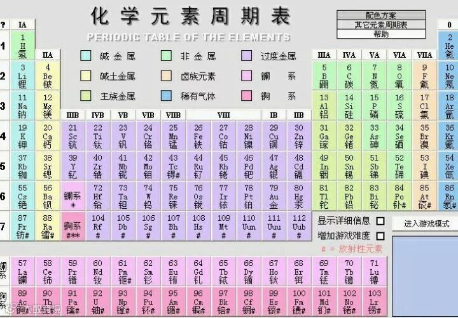
Task: Select the francium Fr element cell
Action: [x=22, y=226]
